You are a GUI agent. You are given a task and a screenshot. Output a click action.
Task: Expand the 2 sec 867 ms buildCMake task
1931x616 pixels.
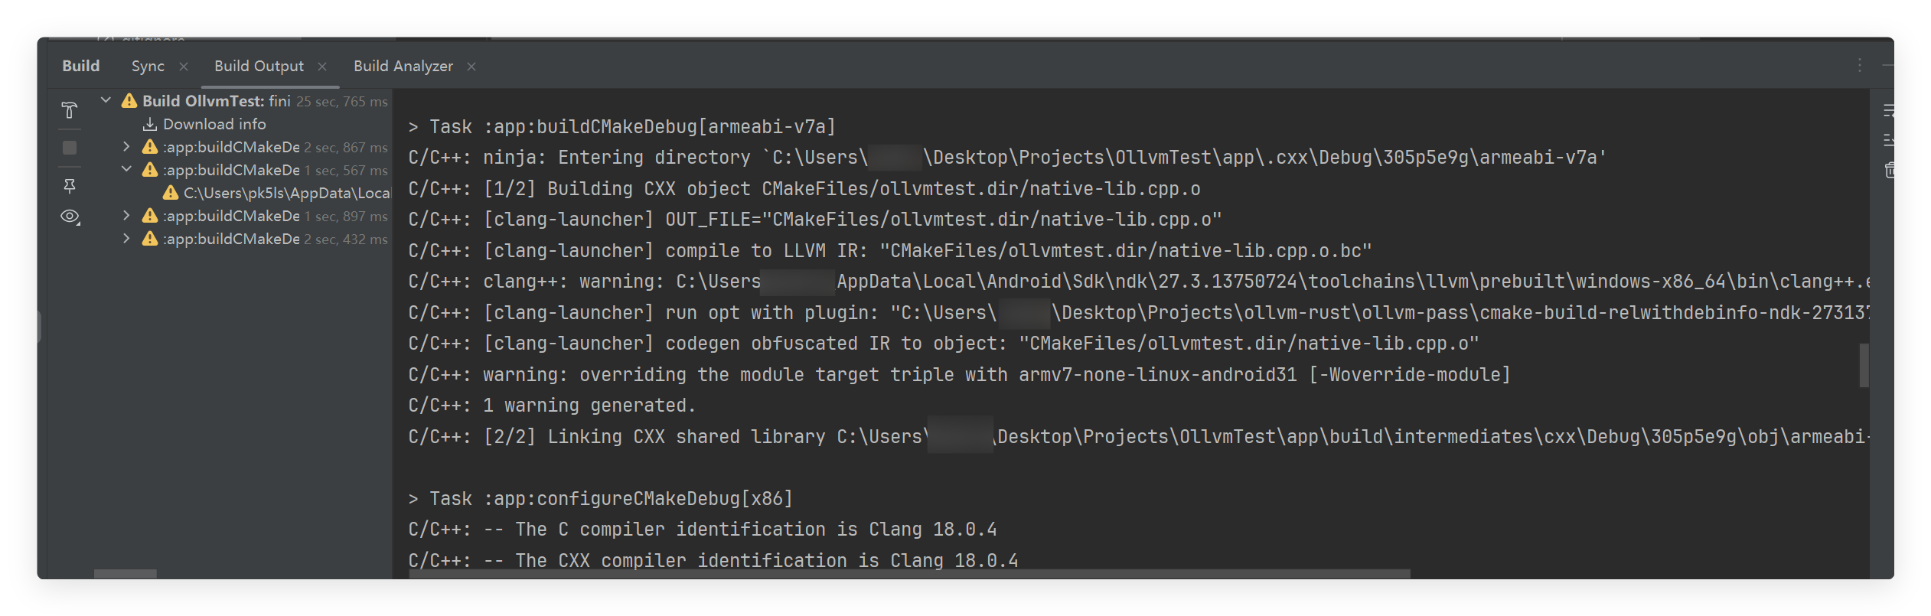click(126, 146)
